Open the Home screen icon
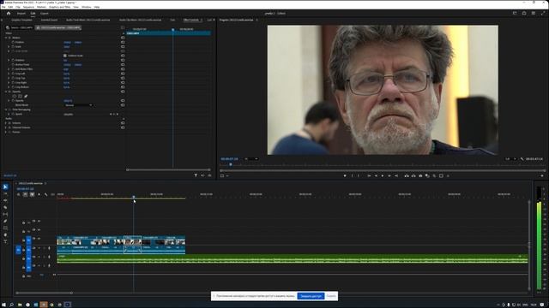 pos(9,14)
